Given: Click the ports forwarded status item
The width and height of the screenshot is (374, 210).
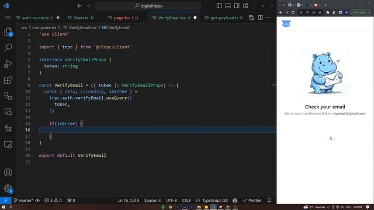Looking at the screenshot, I should 71,201.
